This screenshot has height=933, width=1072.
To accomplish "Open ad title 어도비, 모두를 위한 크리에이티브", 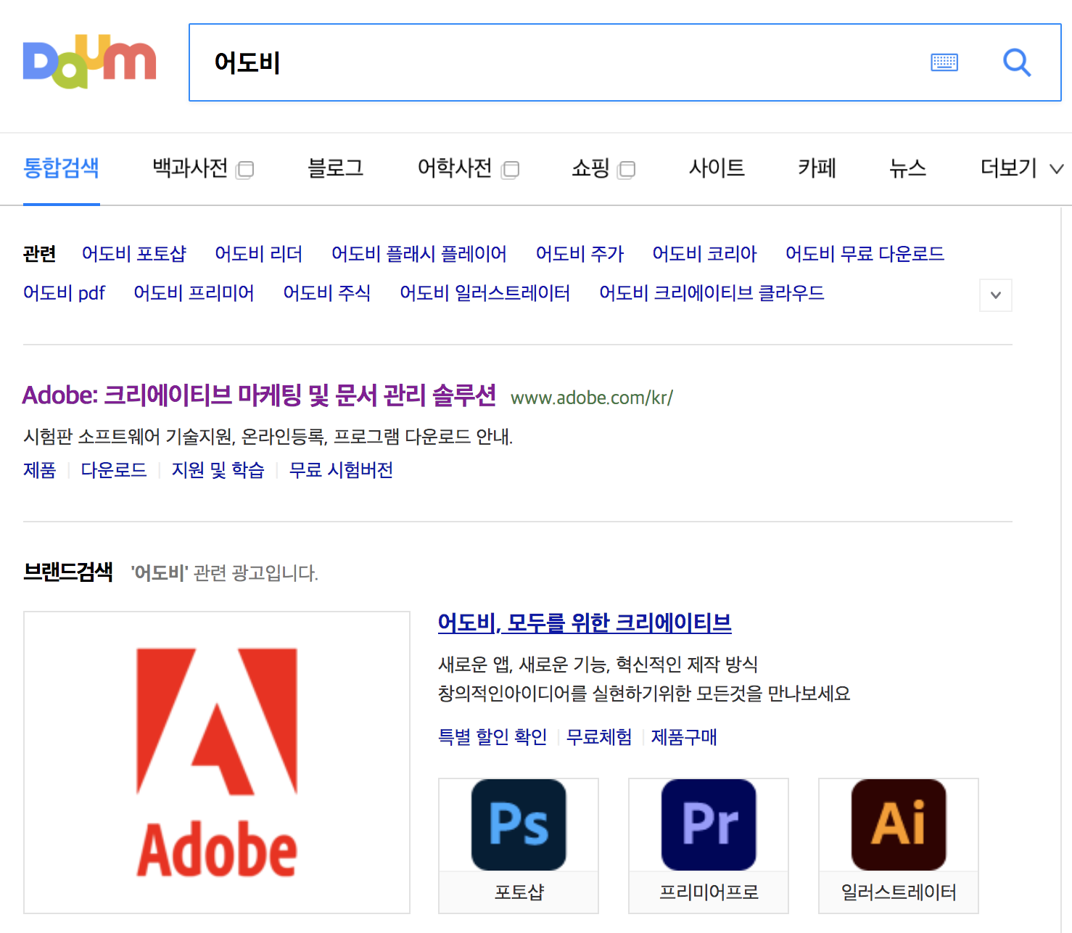I will click(585, 623).
